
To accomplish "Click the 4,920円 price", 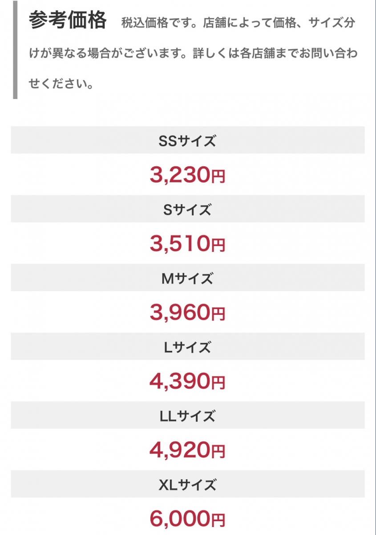I will click(187, 451).
